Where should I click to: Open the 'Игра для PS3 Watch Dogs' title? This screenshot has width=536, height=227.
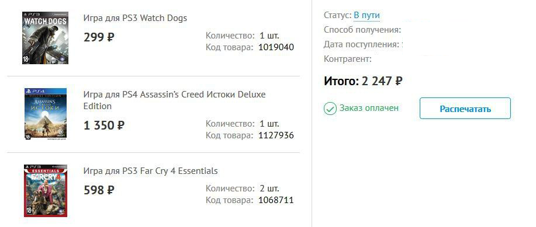135,18
